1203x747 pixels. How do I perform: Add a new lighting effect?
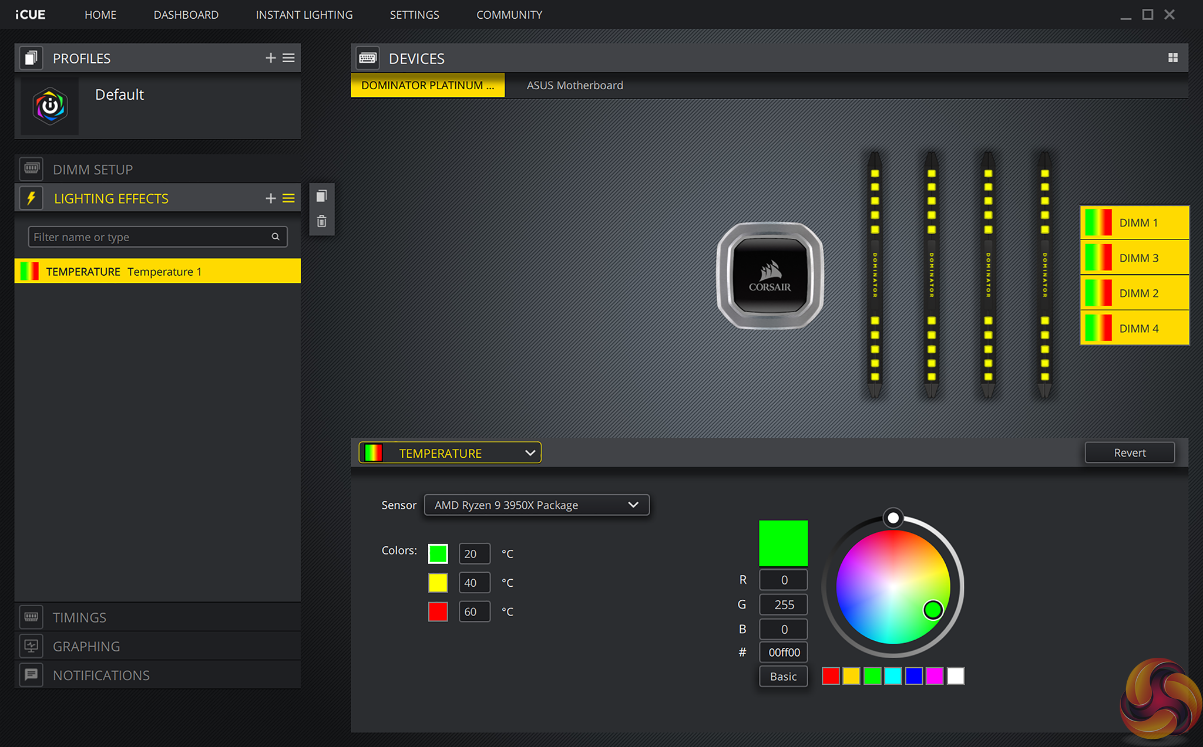point(270,198)
